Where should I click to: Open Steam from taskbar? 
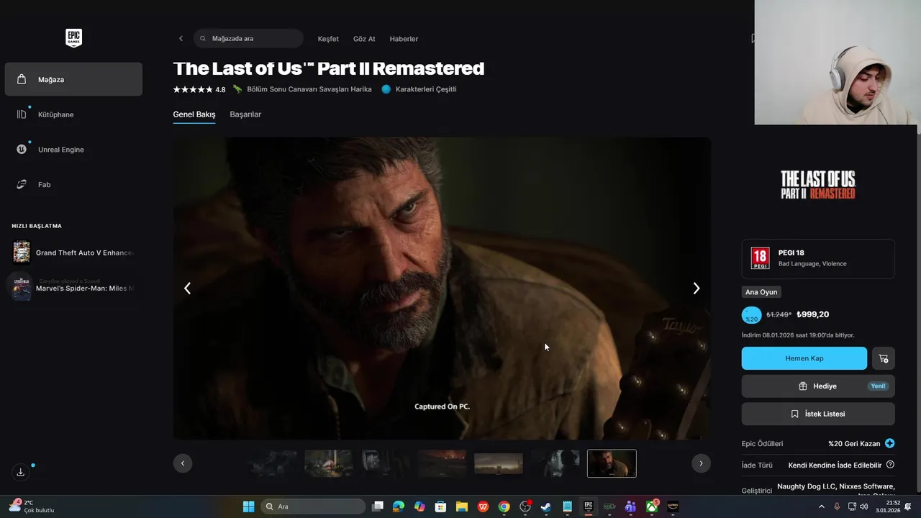pyautogui.click(x=546, y=506)
